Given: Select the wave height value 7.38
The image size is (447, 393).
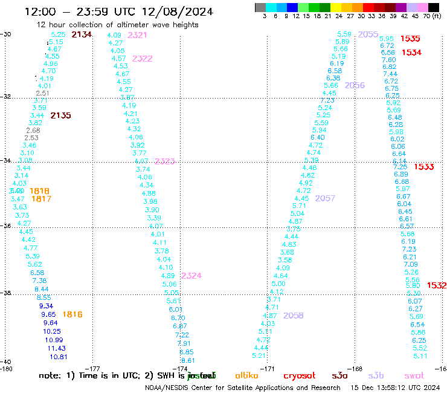Looking at the screenshot, I should 39,281.
